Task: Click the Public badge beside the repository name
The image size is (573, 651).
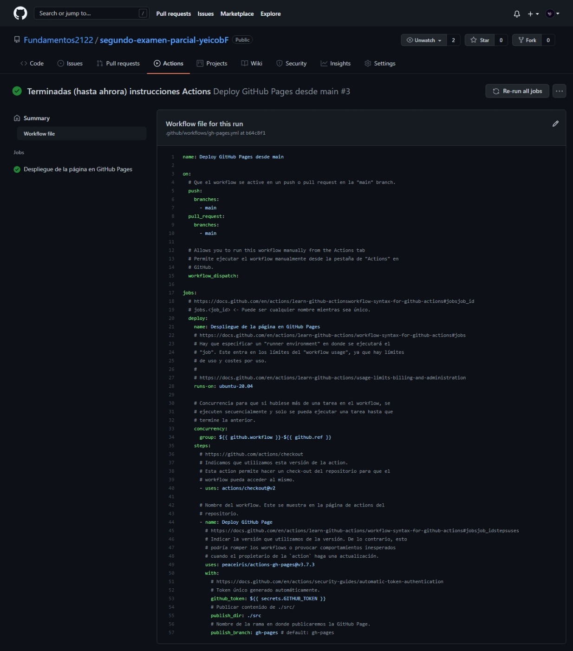Action: click(x=242, y=40)
